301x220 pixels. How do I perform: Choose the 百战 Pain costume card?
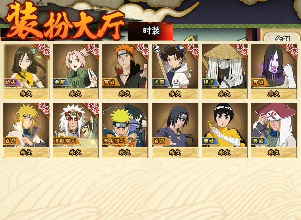[125, 71]
